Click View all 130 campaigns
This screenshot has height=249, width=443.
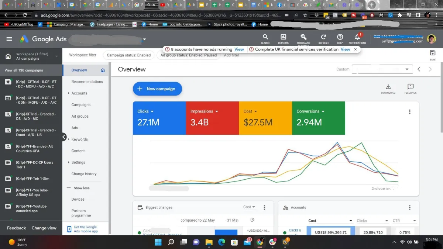24,70
